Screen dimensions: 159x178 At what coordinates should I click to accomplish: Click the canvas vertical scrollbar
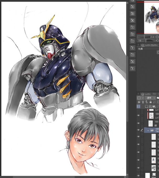pos(127,88)
